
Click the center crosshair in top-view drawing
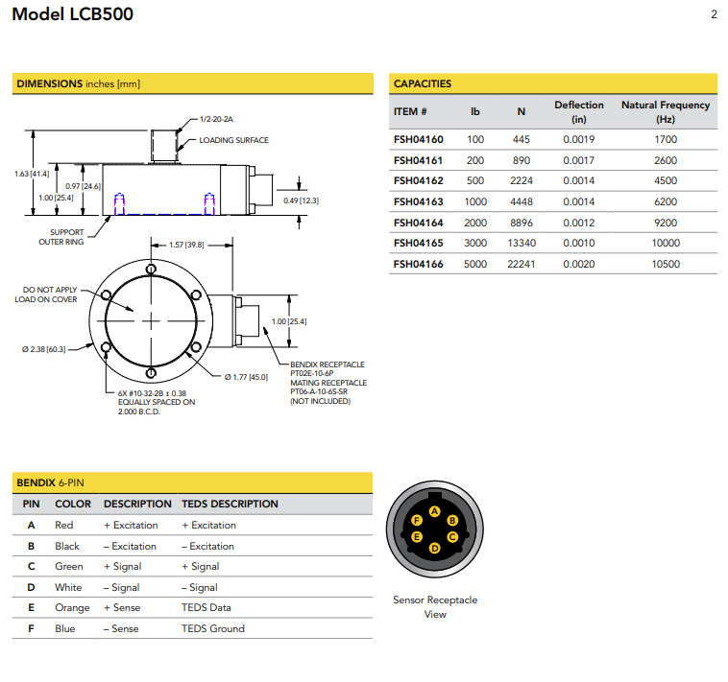151,318
